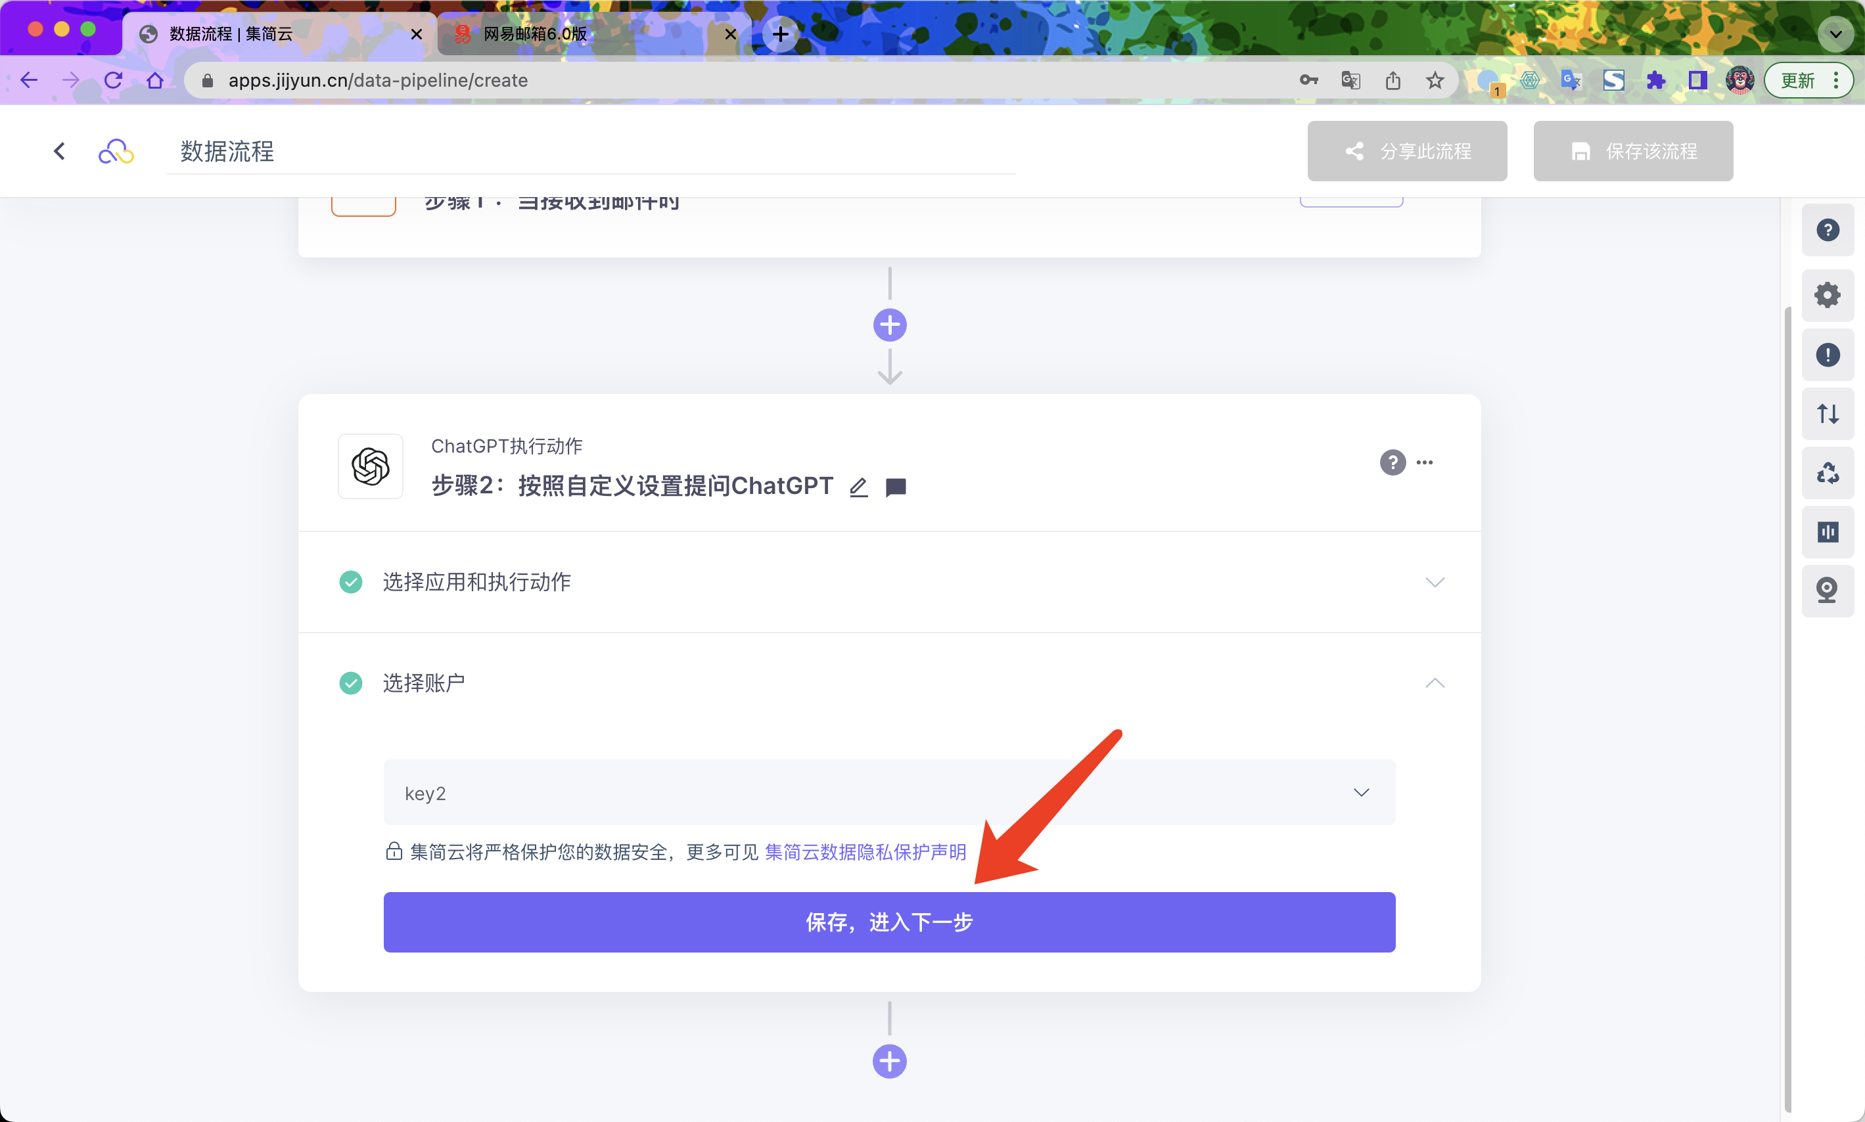Viewport: 1865px width, 1122px height.
Task: Open 集简云数据隐私保护声明 link
Action: tap(865, 852)
